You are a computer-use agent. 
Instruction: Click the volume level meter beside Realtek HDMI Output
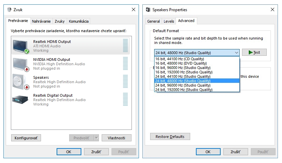tap(125, 46)
